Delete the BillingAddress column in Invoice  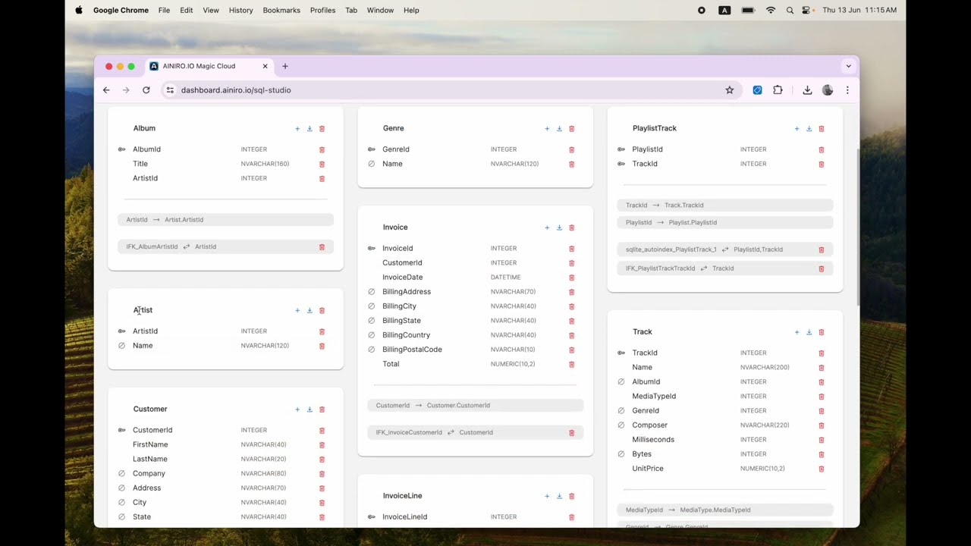[x=572, y=292]
